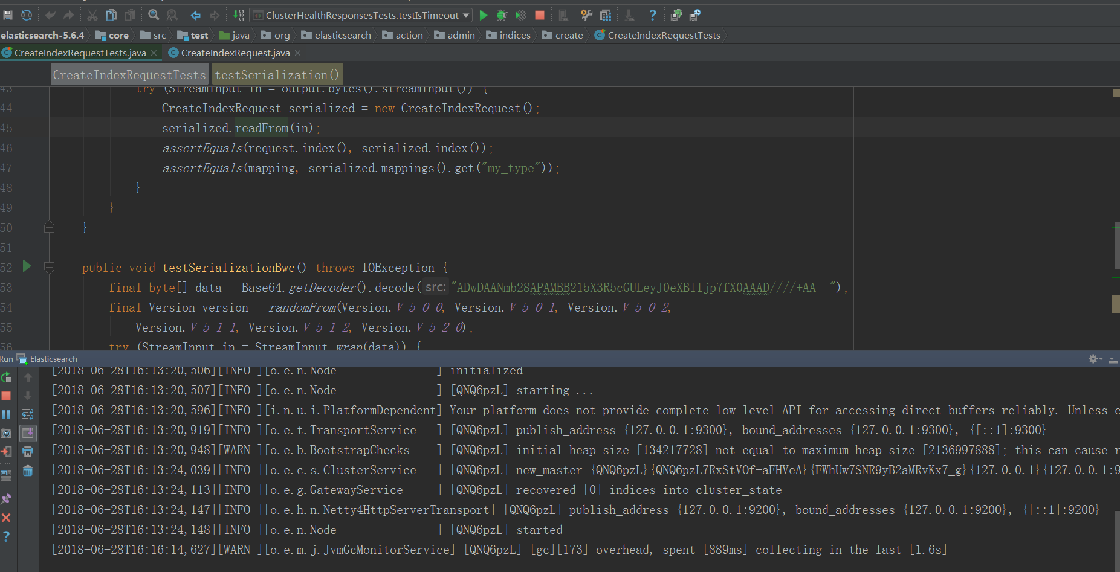Start debugging with the bug icon
Image resolution: width=1120 pixels, height=572 pixels.
click(x=502, y=15)
